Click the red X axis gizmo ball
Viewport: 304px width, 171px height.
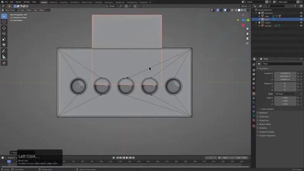243,25
